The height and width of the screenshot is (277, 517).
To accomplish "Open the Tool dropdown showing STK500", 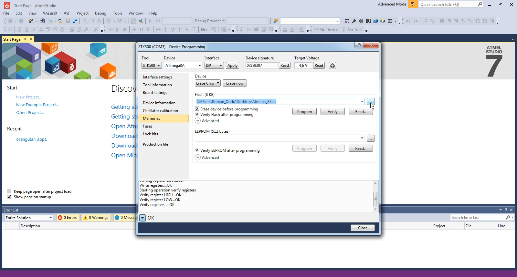I will 152,66.
